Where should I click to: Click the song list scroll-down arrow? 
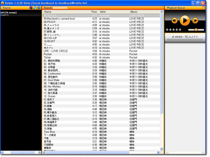tap(162, 149)
